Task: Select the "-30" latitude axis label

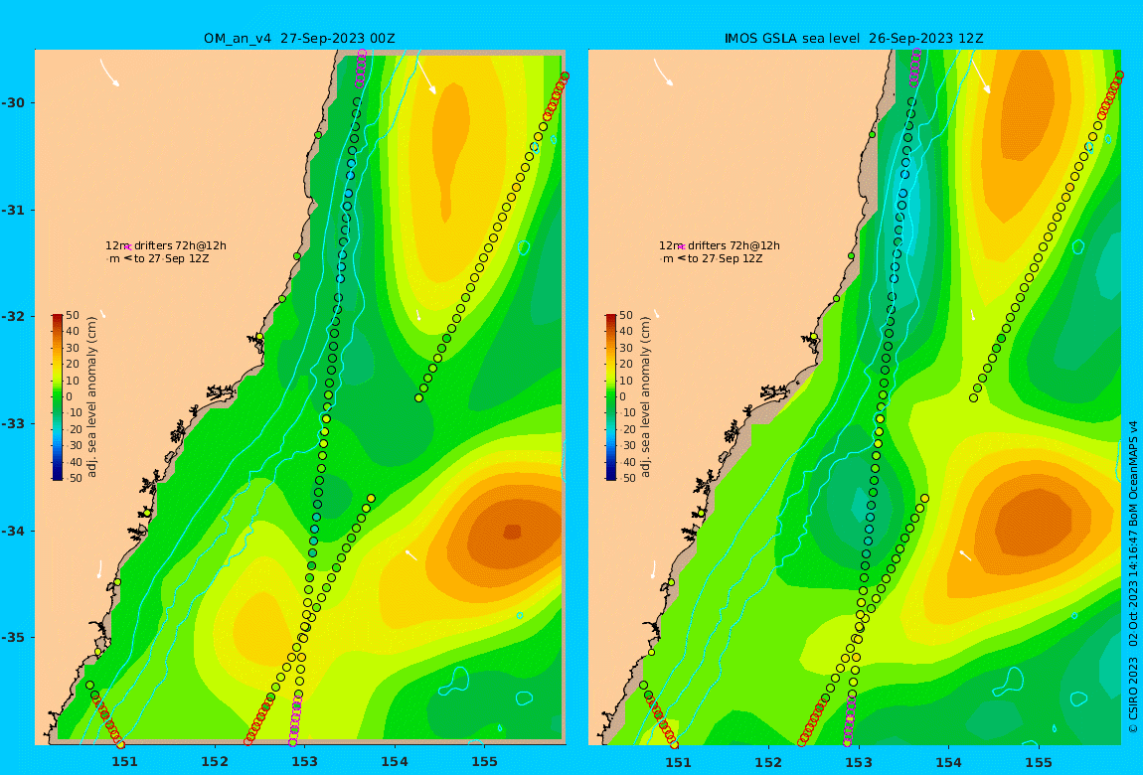Action: point(13,102)
